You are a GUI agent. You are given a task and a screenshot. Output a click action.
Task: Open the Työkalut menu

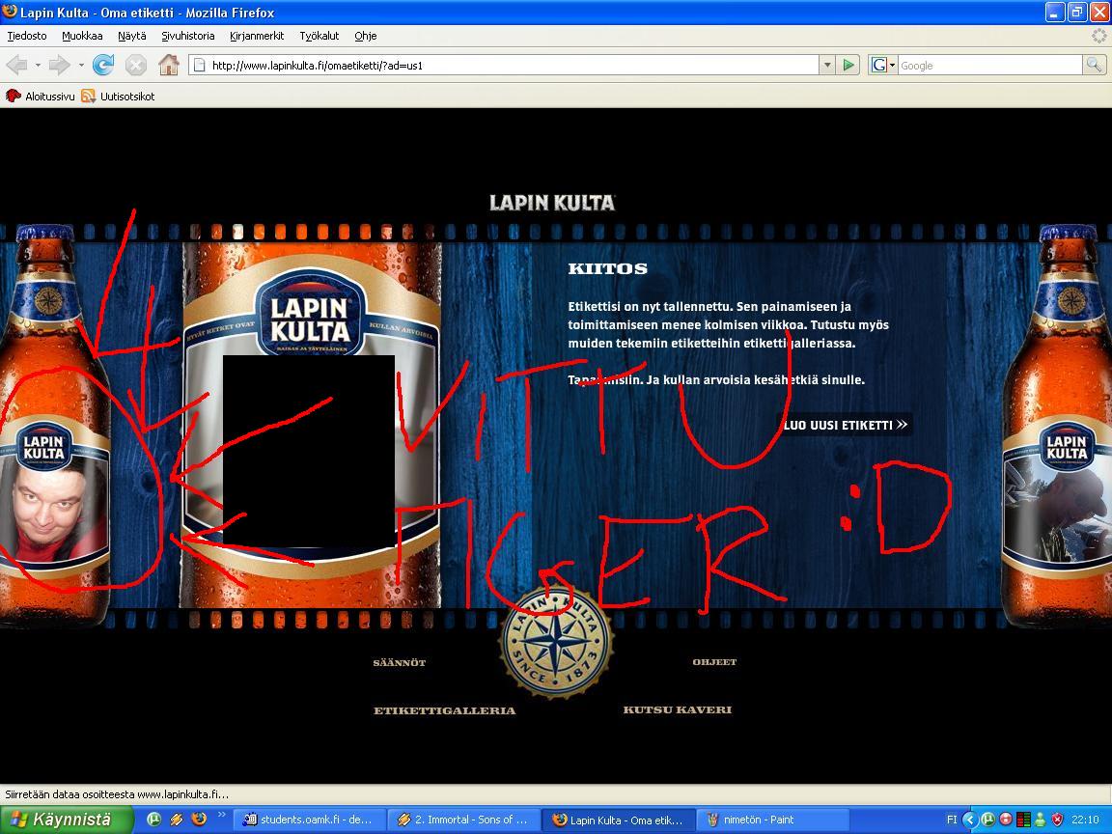click(320, 36)
